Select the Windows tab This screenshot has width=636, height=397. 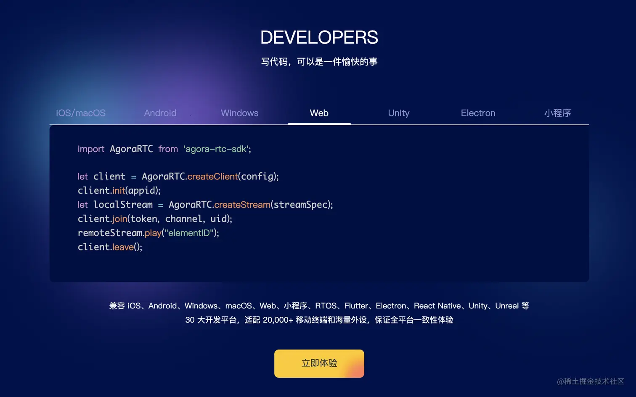click(240, 113)
